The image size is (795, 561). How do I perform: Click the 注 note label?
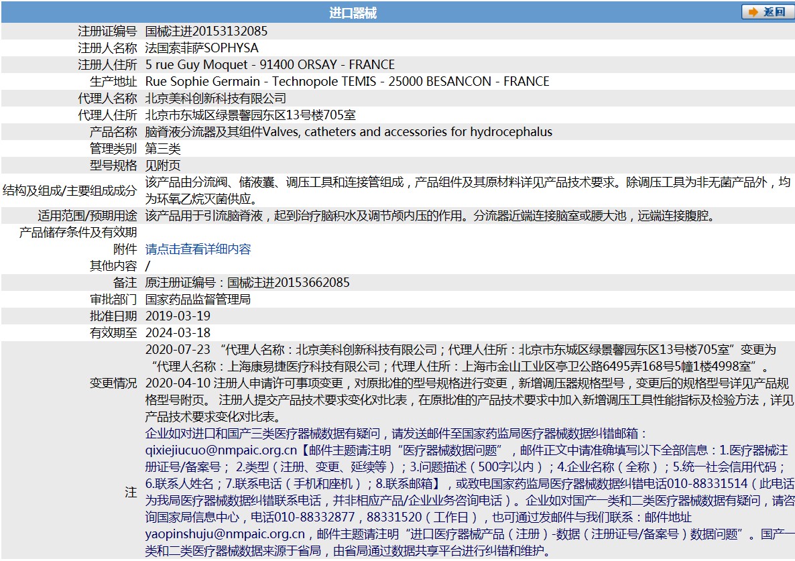(131, 491)
